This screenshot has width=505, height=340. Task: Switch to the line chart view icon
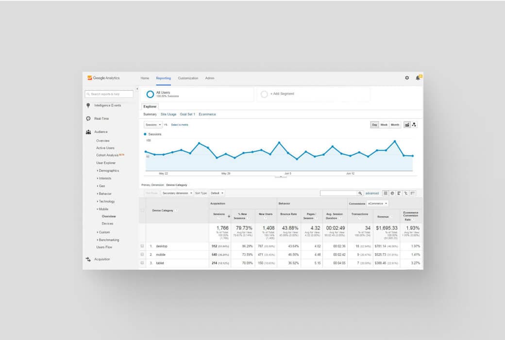point(407,125)
